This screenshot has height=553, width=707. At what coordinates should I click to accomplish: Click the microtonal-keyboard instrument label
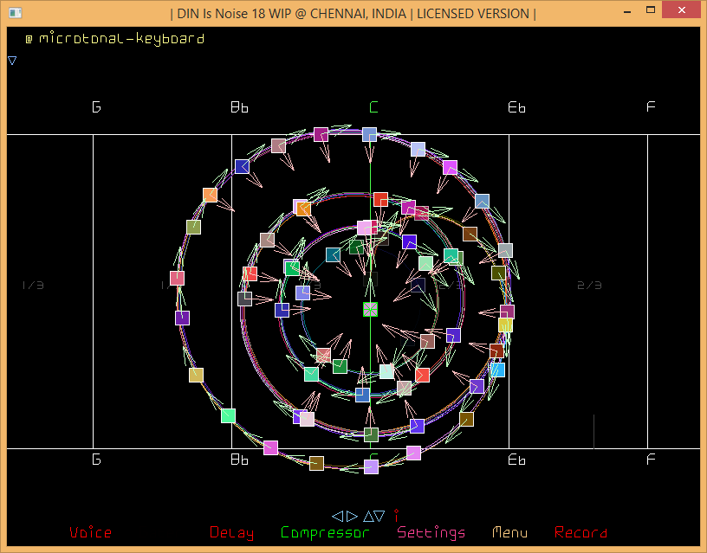121,39
